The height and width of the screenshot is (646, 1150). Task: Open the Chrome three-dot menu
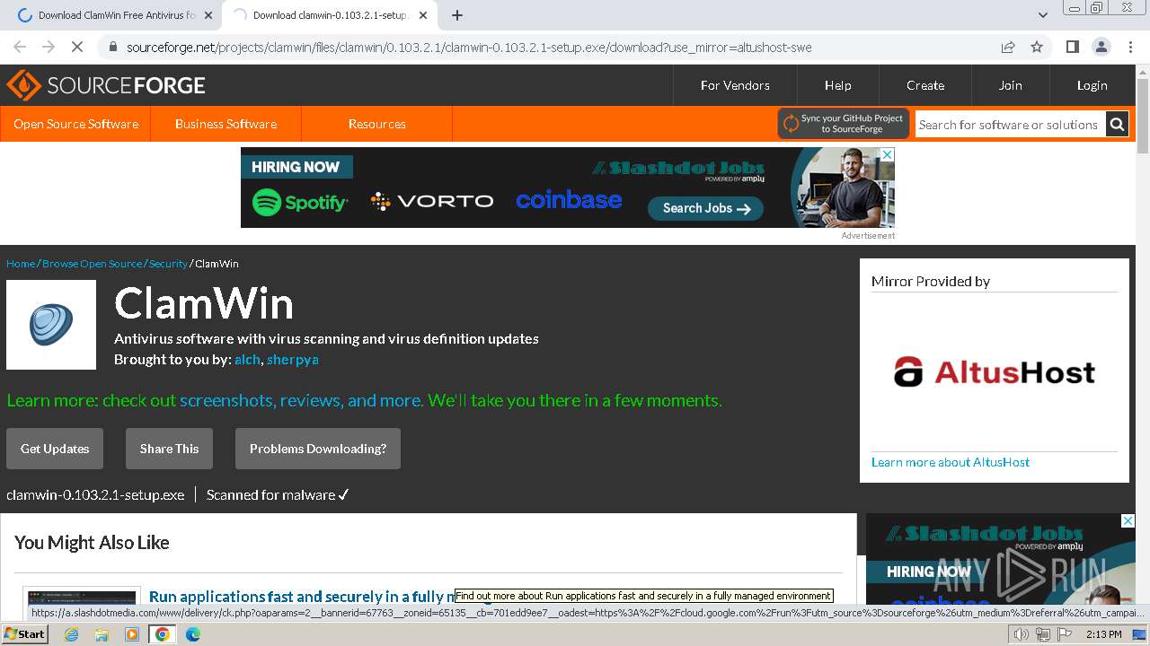(x=1129, y=47)
